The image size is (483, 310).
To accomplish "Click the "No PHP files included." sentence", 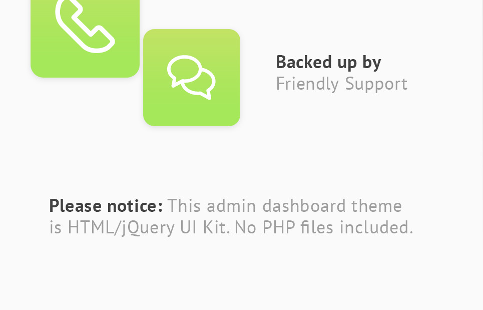I will click(x=324, y=227).
